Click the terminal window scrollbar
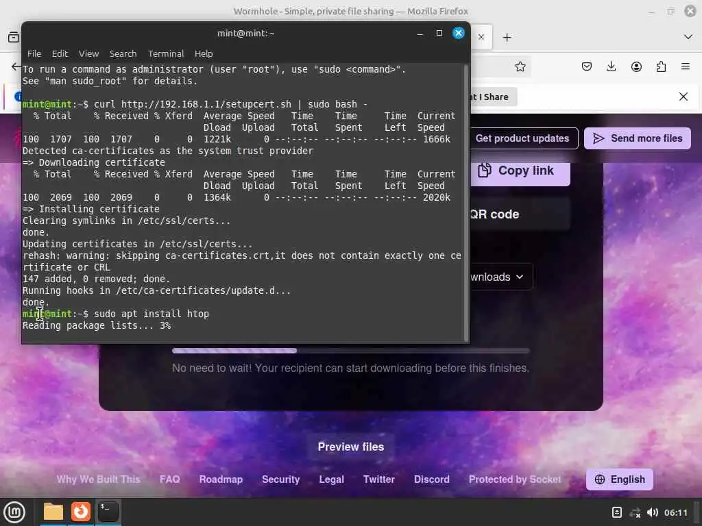Image resolution: width=702 pixels, height=526 pixels. point(466,203)
